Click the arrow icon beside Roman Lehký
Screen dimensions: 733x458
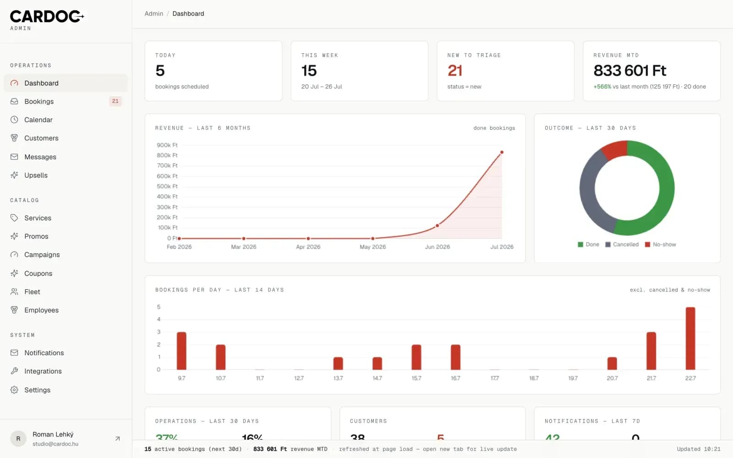point(117,439)
